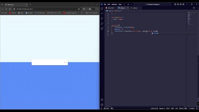The image size is (199, 112).
Task: Close the style.css editor tab
Action: tap(128, 8)
